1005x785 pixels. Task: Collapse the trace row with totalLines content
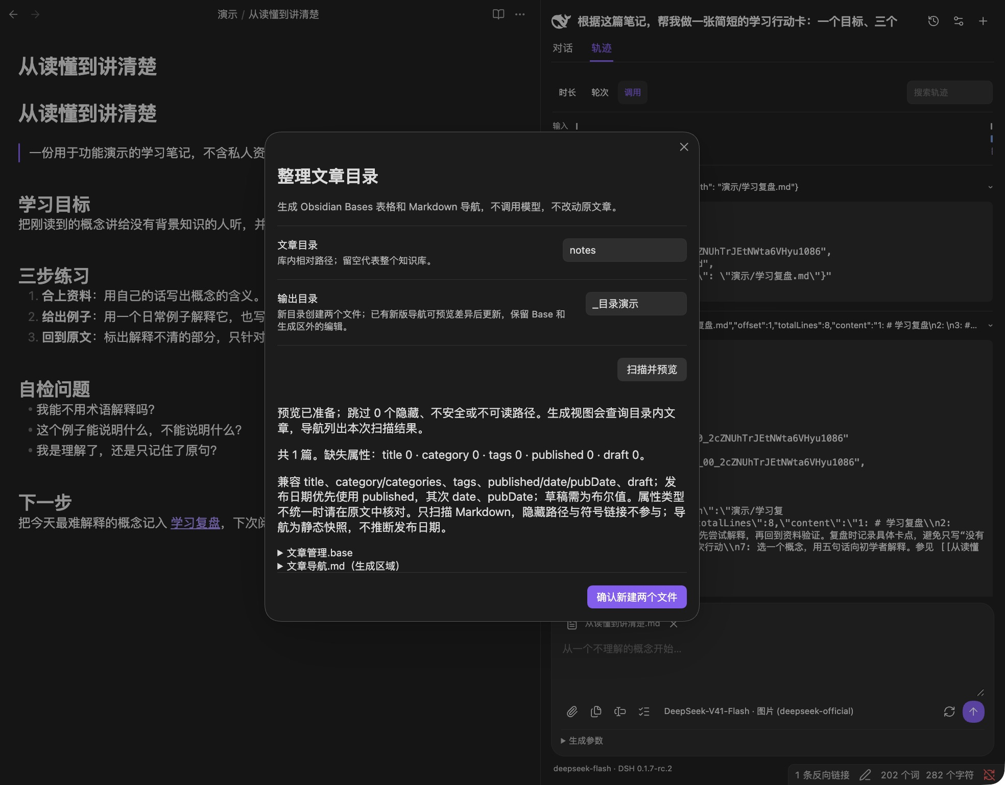point(990,325)
